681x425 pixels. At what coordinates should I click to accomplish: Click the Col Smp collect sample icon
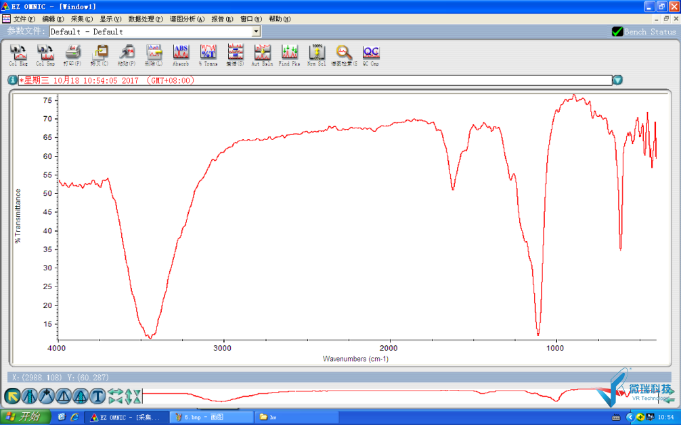[x=45, y=55]
